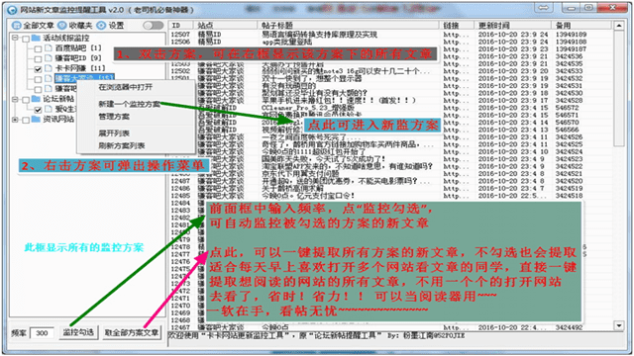Click row ID 12507

point(180,35)
